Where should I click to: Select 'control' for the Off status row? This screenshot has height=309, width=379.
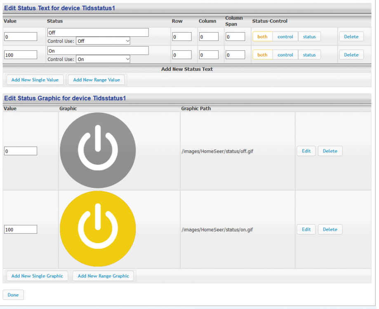285,37
